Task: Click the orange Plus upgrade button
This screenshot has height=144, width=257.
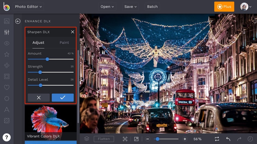Action: pos(224,7)
